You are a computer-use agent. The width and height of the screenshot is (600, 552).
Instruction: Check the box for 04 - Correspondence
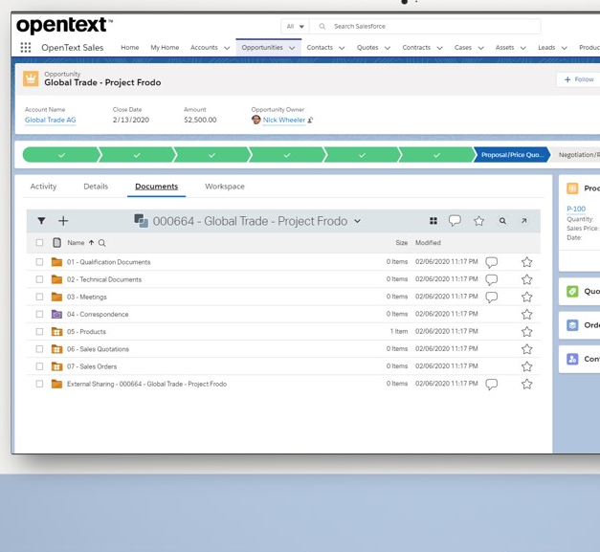tap(39, 314)
